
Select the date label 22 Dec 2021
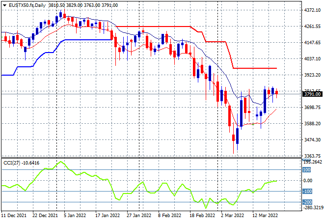(45, 216)
